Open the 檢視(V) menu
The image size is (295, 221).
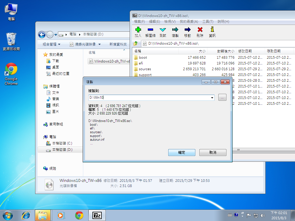[x=170, y=22]
